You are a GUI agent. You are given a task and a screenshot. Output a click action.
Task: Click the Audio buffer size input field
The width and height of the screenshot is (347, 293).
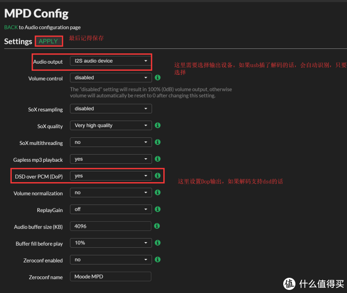point(110,226)
